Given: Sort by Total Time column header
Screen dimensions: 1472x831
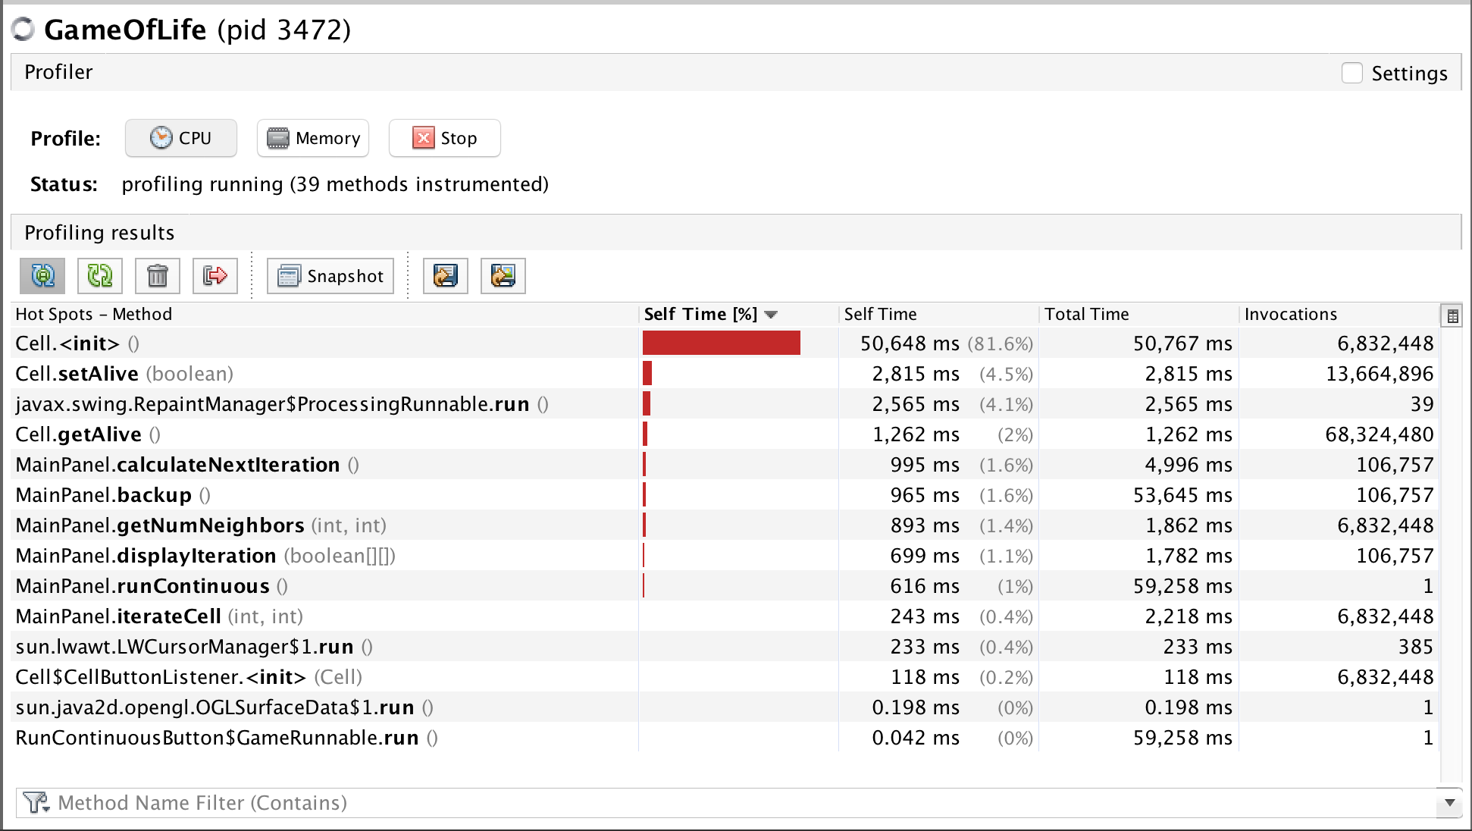Looking at the screenshot, I should coord(1086,315).
